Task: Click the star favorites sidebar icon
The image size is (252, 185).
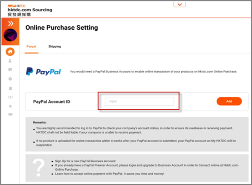Action: tap(10, 106)
